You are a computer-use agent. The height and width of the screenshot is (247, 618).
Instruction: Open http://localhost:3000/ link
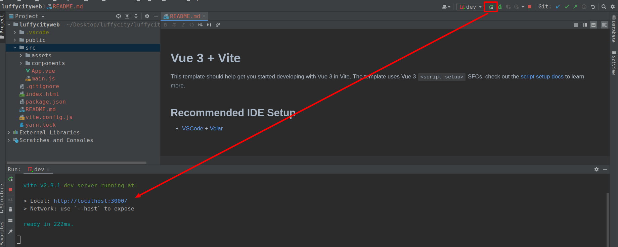tap(90, 201)
